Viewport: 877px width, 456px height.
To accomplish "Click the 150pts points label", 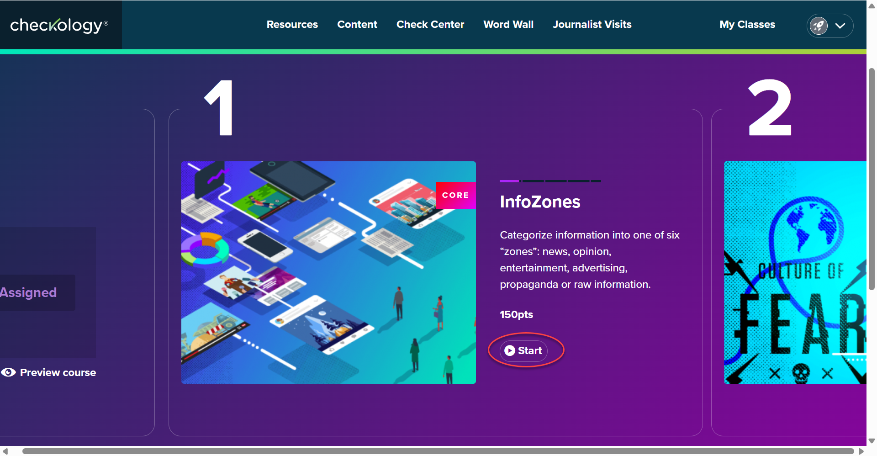I will click(516, 314).
